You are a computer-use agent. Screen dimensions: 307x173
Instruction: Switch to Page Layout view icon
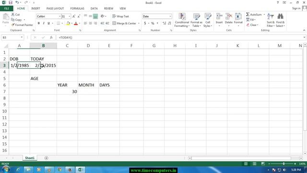pos(254,163)
